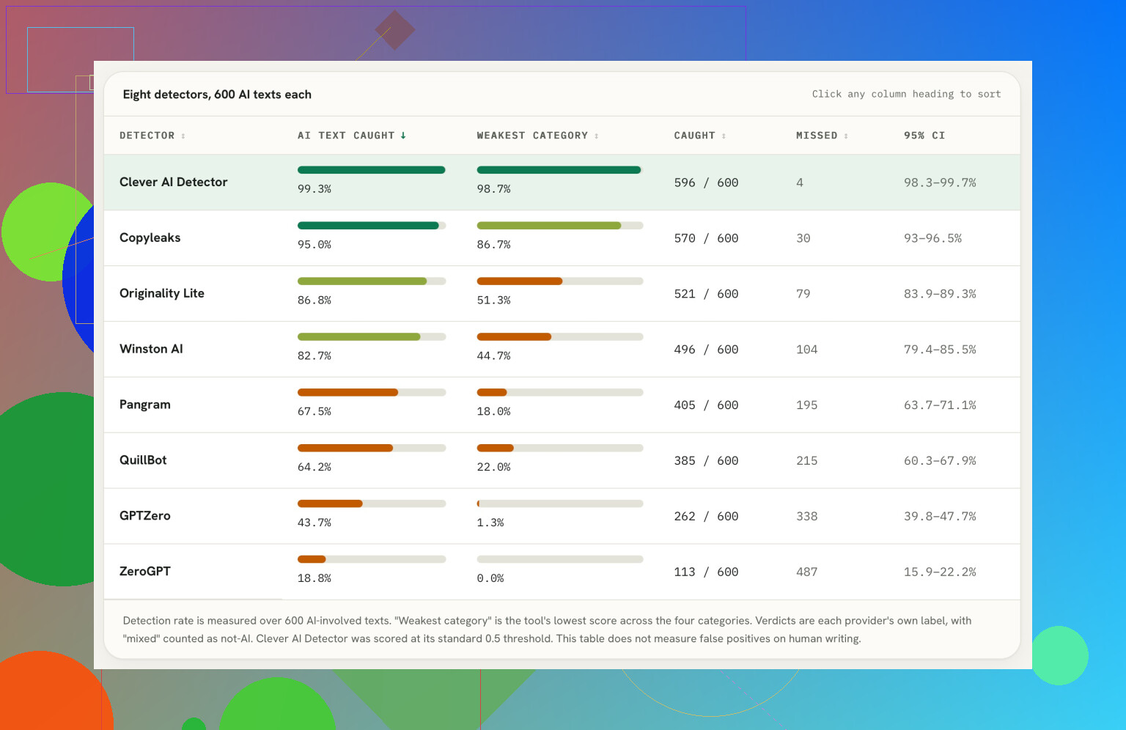Click Pangram's 67.5% progress bar
The image size is (1126, 730).
click(x=372, y=392)
